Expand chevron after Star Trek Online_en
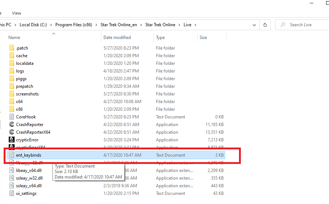The height and width of the screenshot is (204, 329). [x=141, y=25]
